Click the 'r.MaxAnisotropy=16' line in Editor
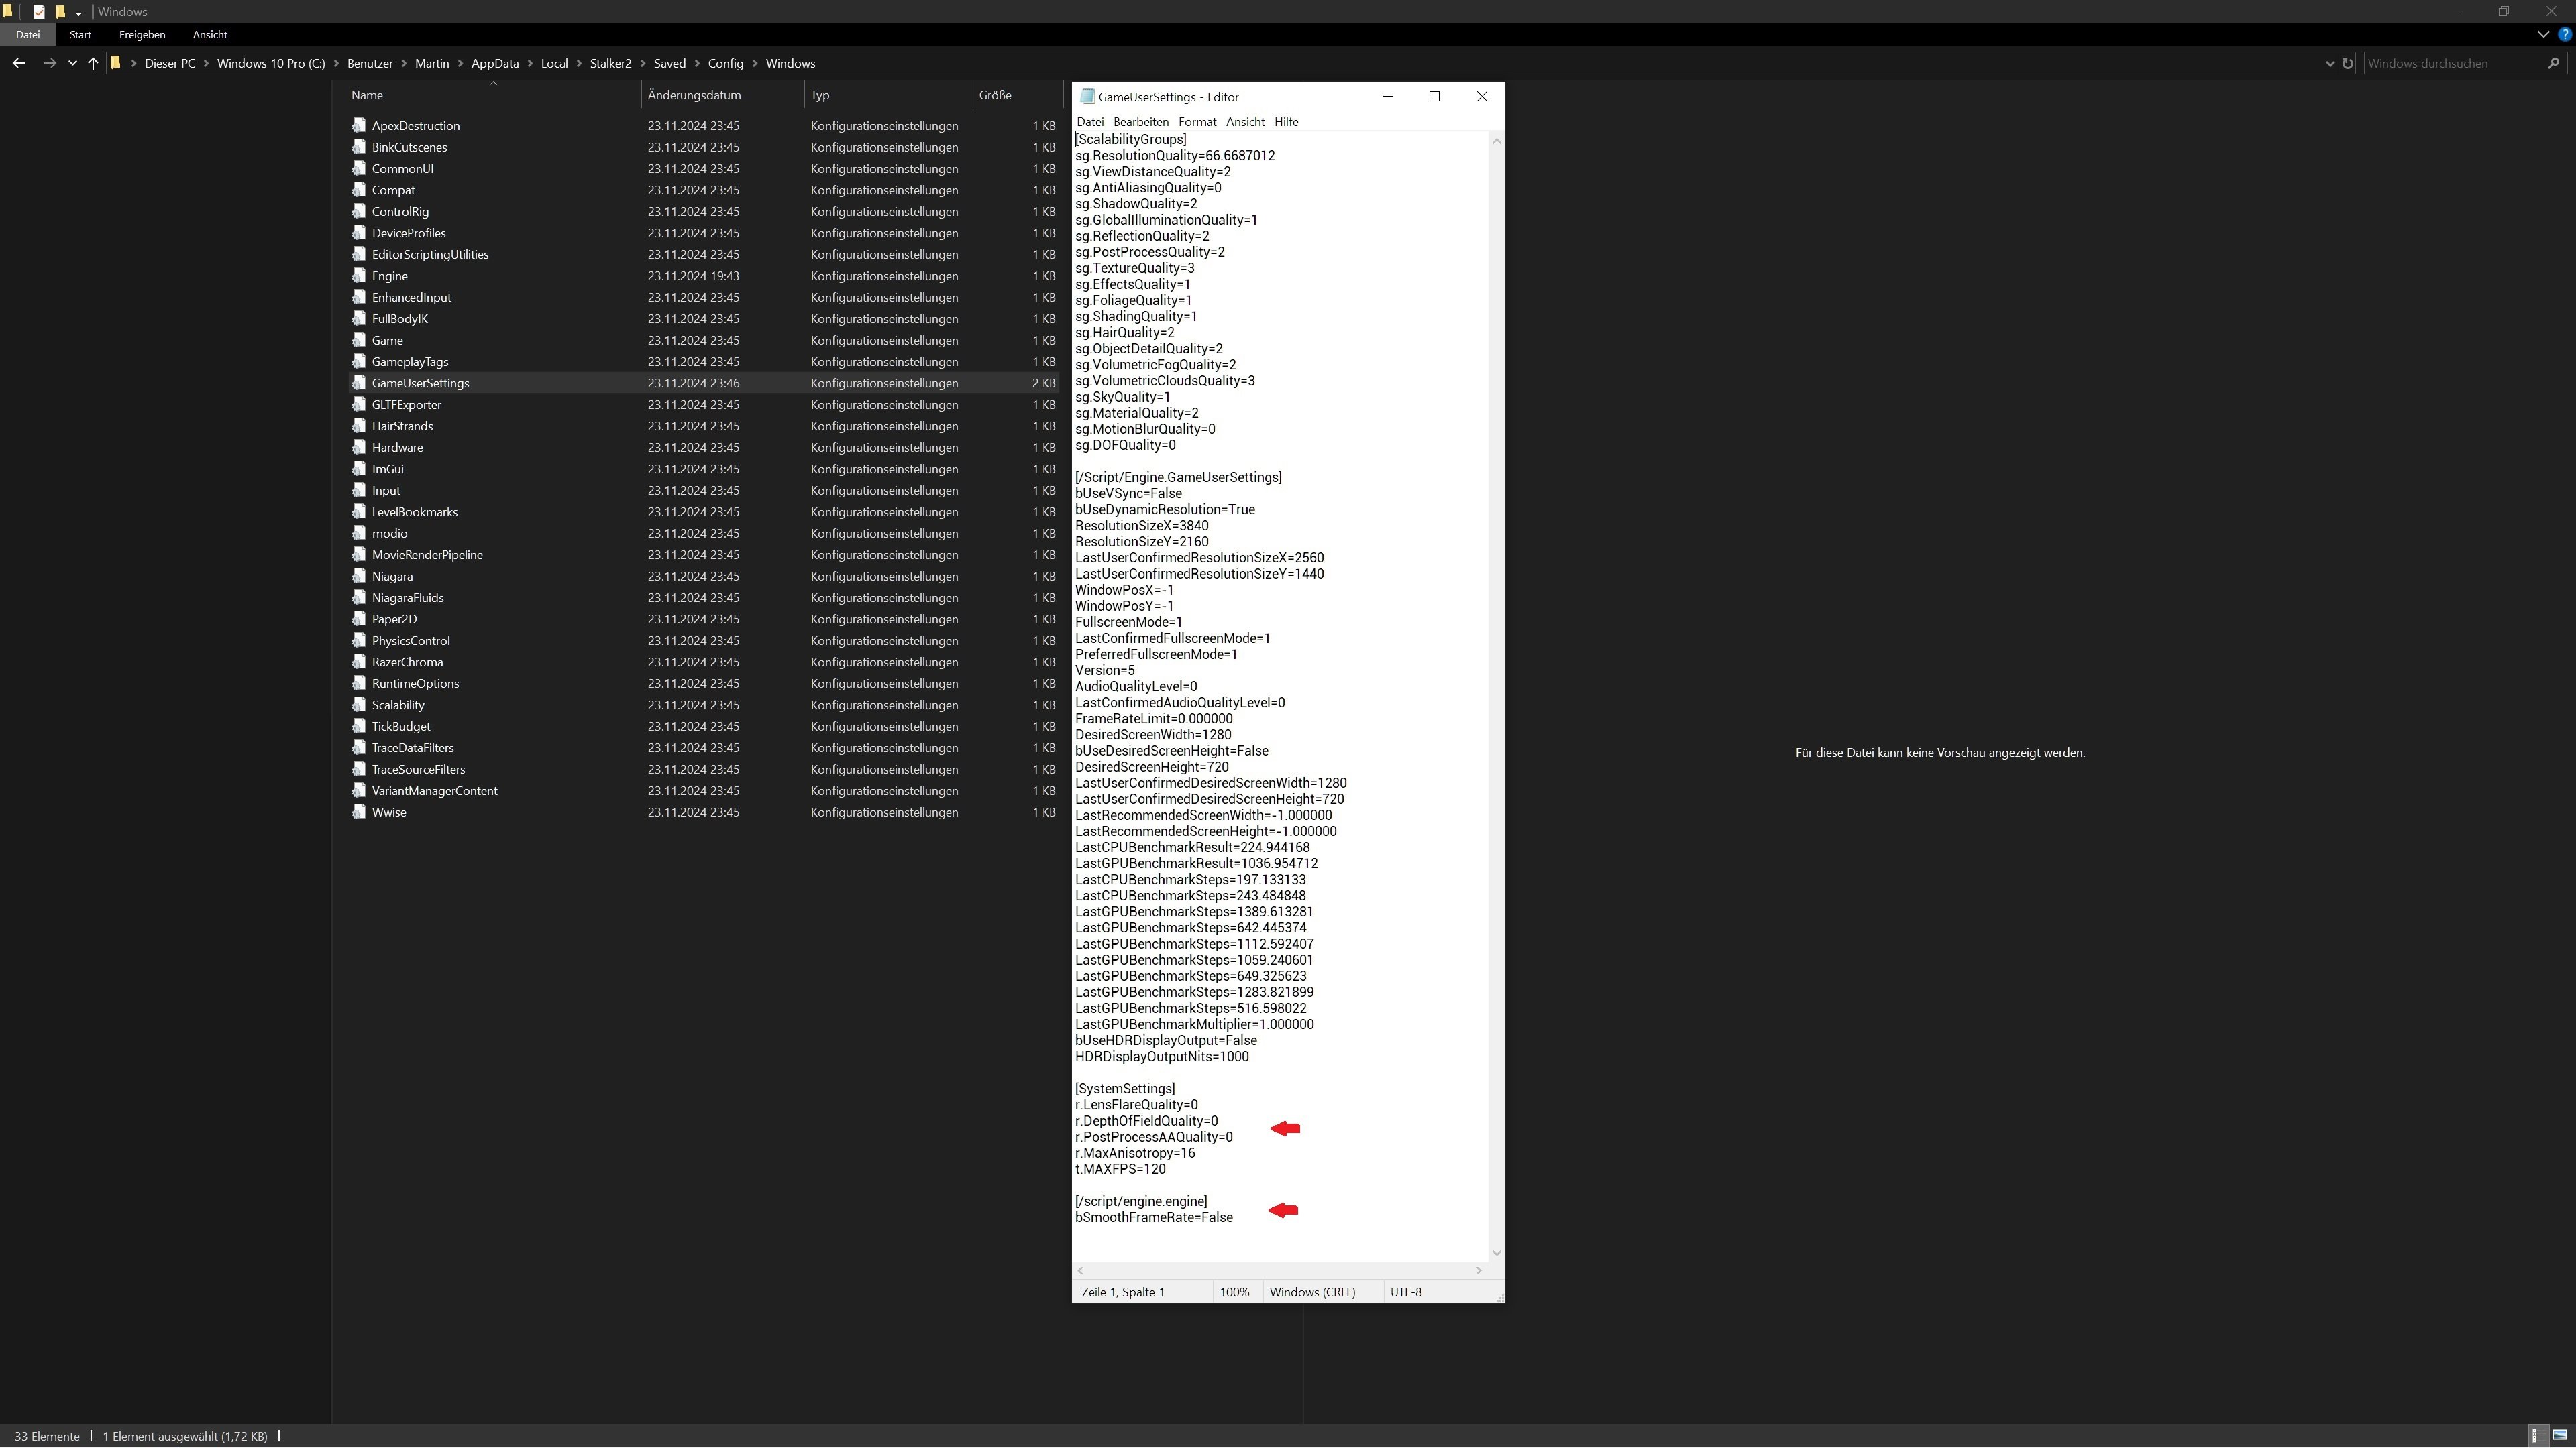Screen dimensions: 2576x1448 1135,1153
